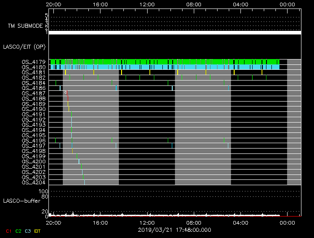Select the OS_4197 row label
The width and height of the screenshot is (314, 238).
click(x=33, y=145)
